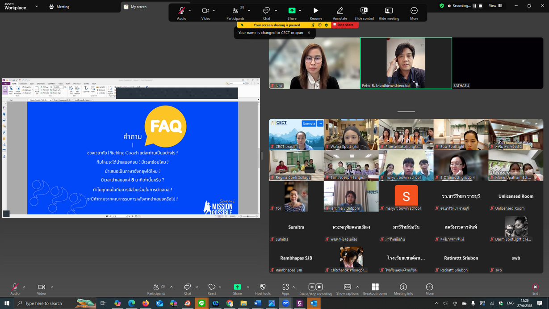The height and width of the screenshot is (309, 549).
Task: Open the Zoom Workplace dropdown arrow
Action: pyautogui.click(x=37, y=7)
